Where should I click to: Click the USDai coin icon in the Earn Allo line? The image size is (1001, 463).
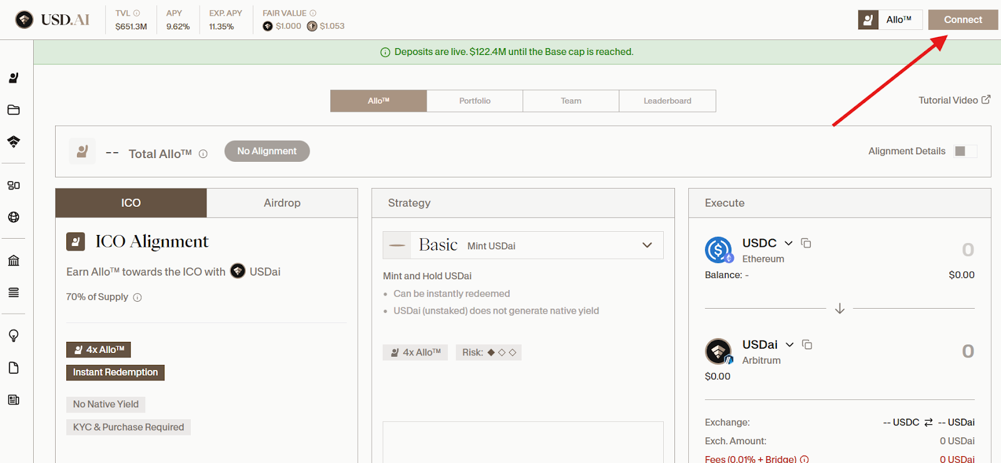[238, 271]
